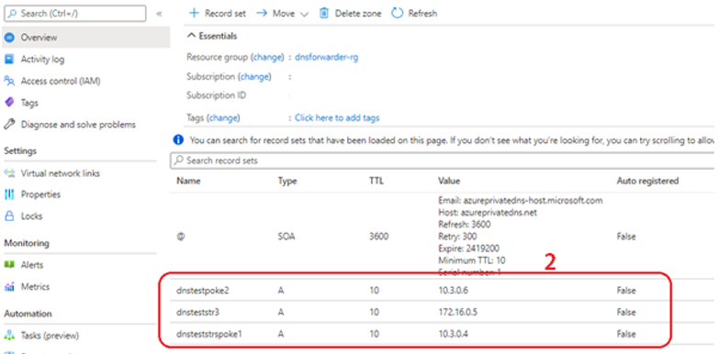Sort by the Type column header
719x354 pixels.
coord(287,181)
